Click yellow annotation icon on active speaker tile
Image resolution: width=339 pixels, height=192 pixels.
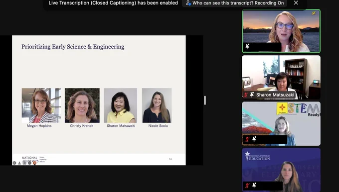click(314, 13)
